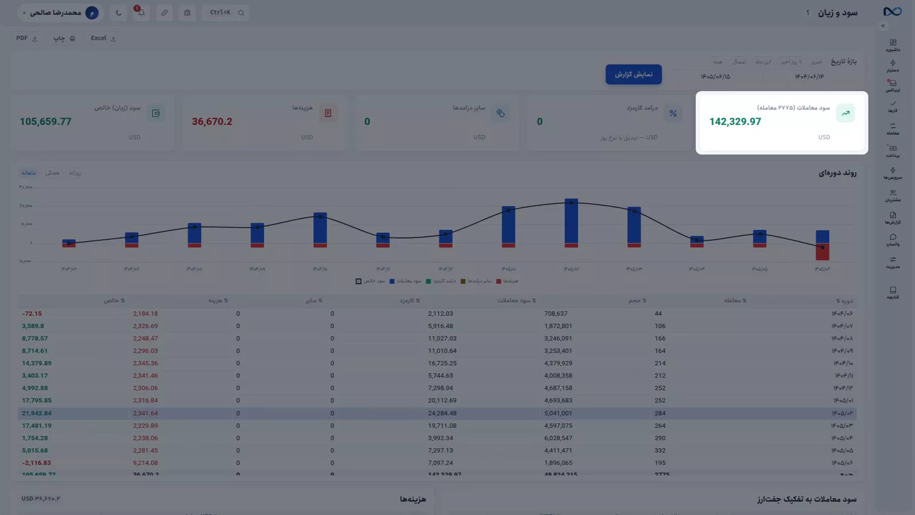Open the دستیار assistant sidebar item

893,66
